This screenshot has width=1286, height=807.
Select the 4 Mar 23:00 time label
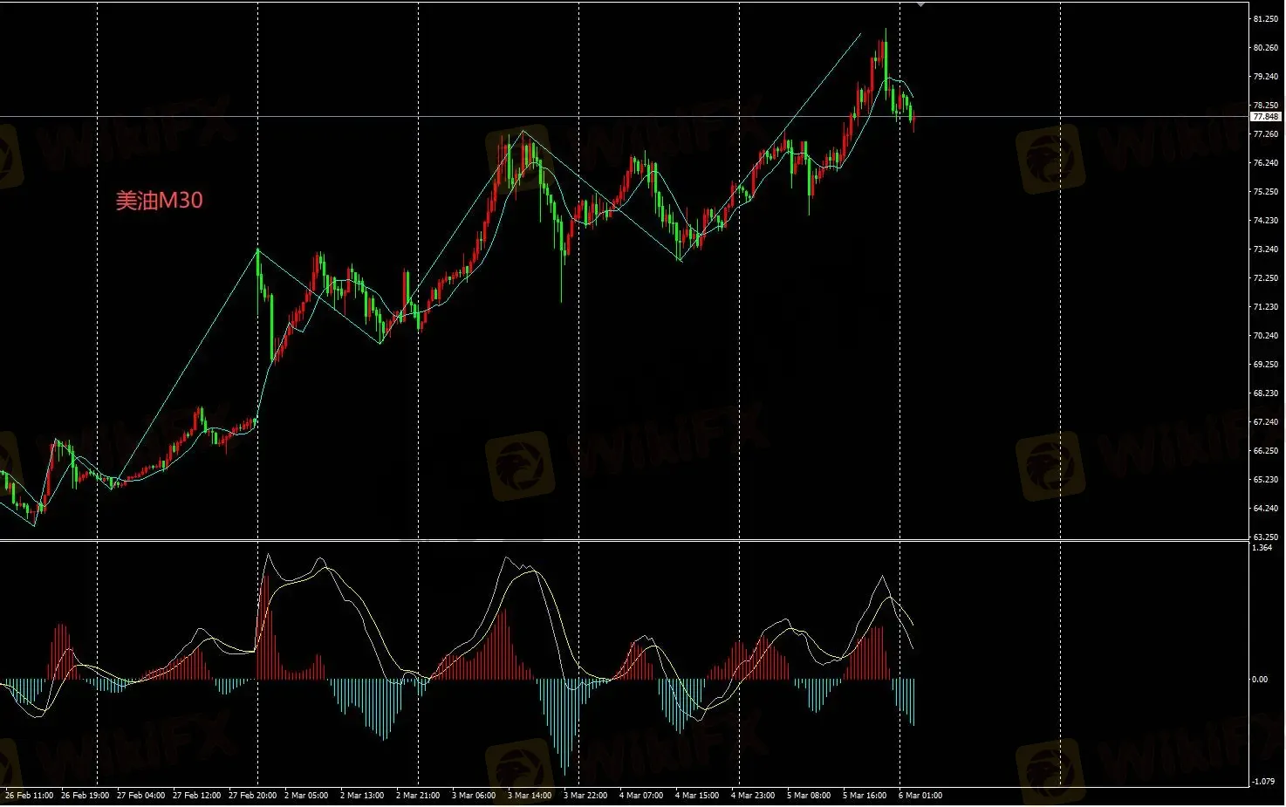coord(753,796)
